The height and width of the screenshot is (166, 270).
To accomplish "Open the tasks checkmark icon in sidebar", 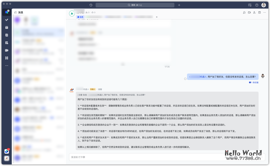I will (7, 20).
